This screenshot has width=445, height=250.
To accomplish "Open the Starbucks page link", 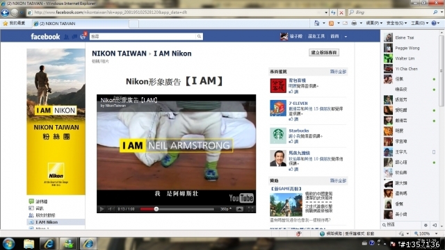I will [298, 131].
